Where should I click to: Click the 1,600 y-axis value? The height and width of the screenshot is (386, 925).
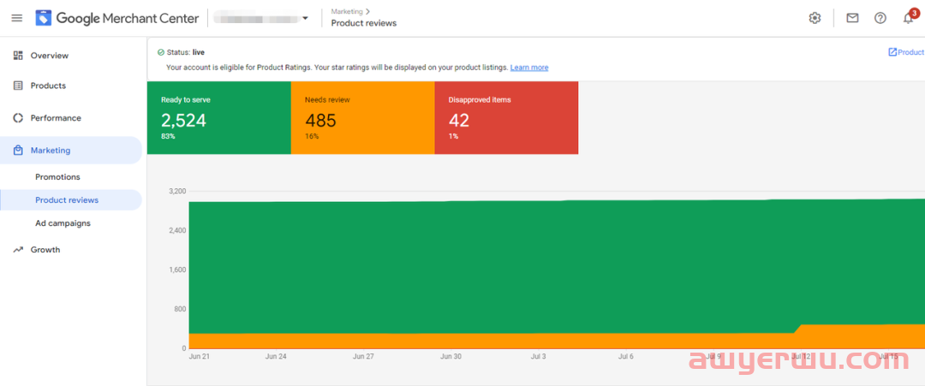point(177,270)
